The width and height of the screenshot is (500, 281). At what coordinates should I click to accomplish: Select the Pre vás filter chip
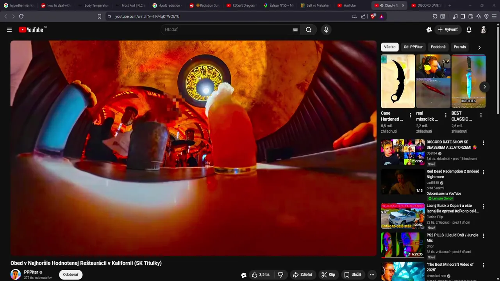[x=460, y=47]
